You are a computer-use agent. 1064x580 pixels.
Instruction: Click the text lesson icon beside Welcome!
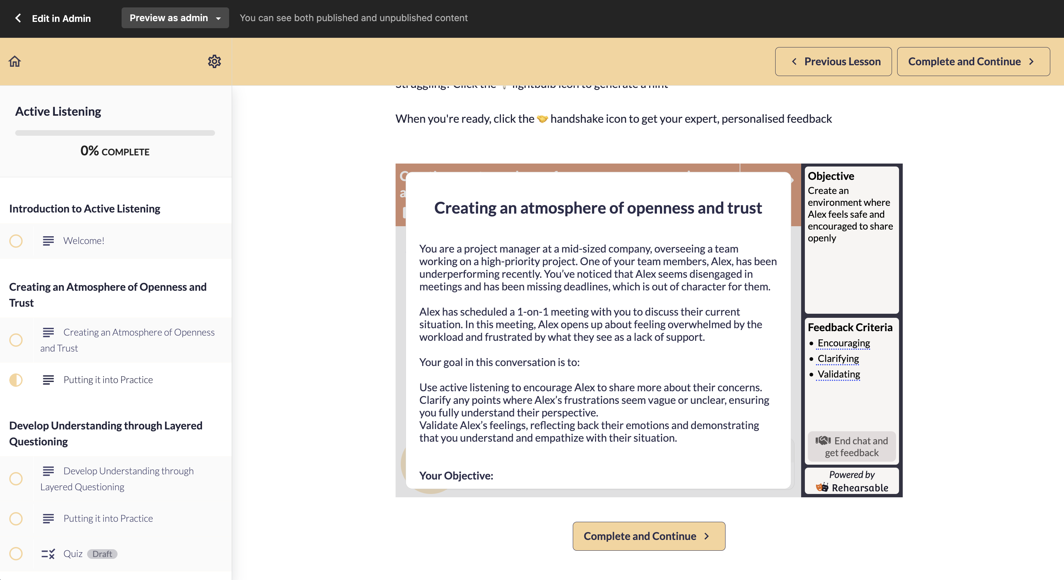point(48,240)
